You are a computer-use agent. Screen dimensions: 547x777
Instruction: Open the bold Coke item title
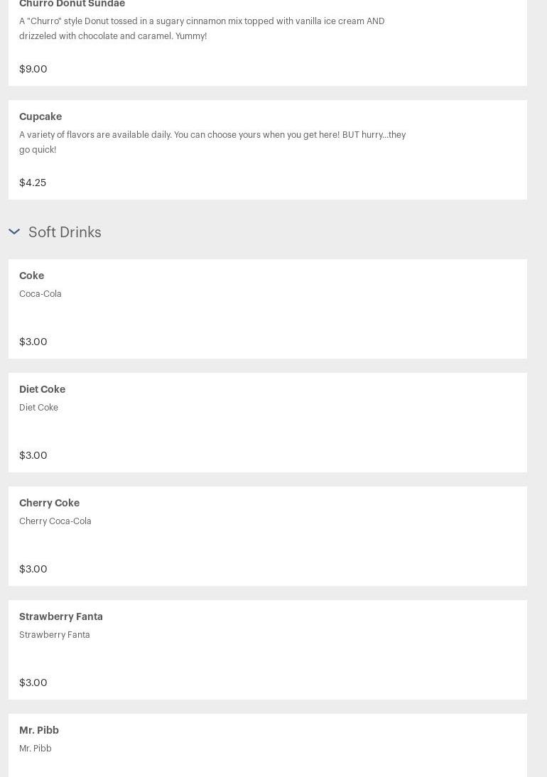tap(32, 276)
